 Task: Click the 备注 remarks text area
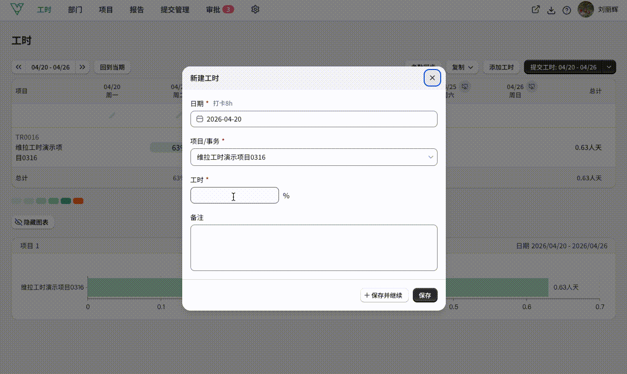[x=314, y=248]
